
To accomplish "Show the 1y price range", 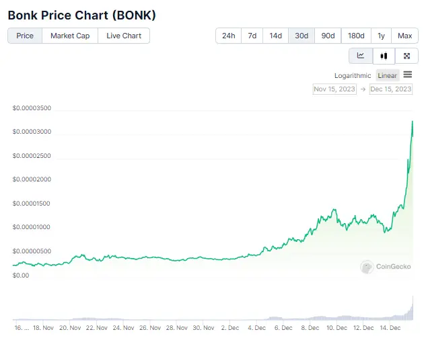I will coord(381,36).
